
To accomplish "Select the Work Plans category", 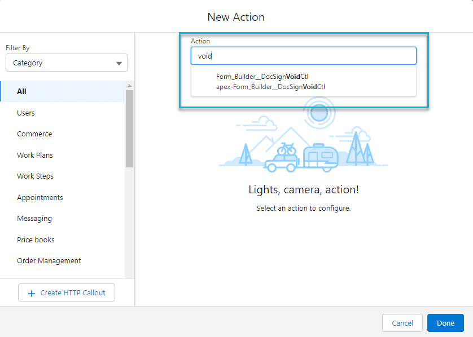I will (x=35, y=155).
